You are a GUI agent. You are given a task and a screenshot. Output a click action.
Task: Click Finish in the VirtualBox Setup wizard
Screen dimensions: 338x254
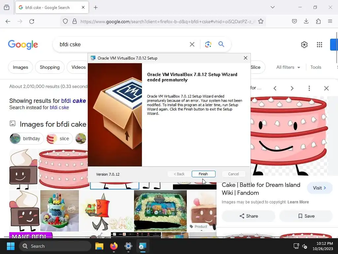pos(203,174)
